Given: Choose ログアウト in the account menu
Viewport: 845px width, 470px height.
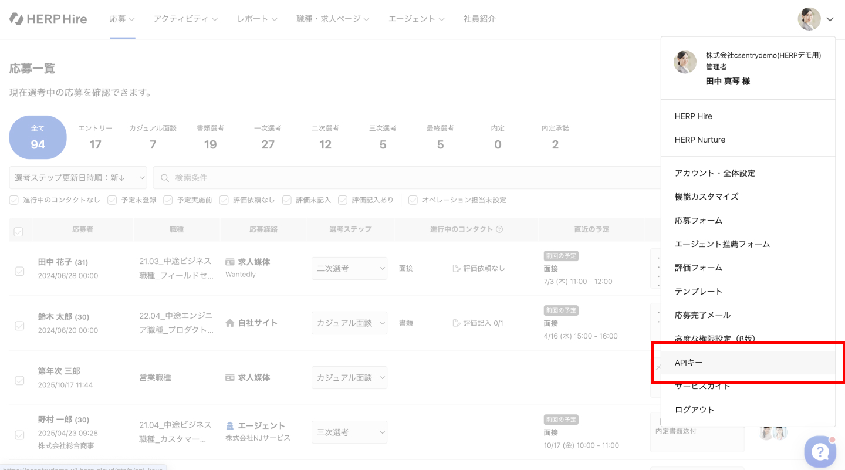Looking at the screenshot, I should click(x=695, y=410).
